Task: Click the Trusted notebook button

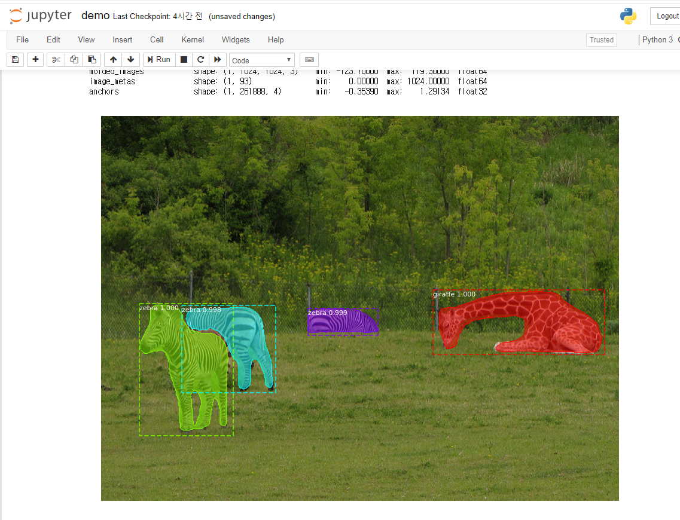Action: [x=602, y=40]
